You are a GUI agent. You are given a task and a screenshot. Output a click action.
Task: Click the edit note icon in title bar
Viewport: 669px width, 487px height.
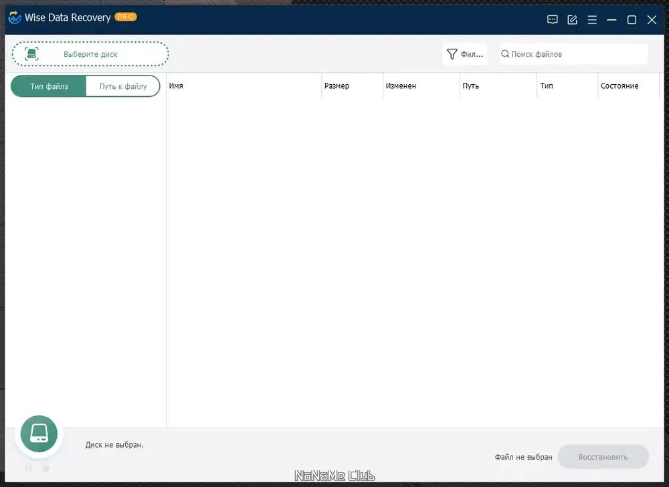(572, 19)
